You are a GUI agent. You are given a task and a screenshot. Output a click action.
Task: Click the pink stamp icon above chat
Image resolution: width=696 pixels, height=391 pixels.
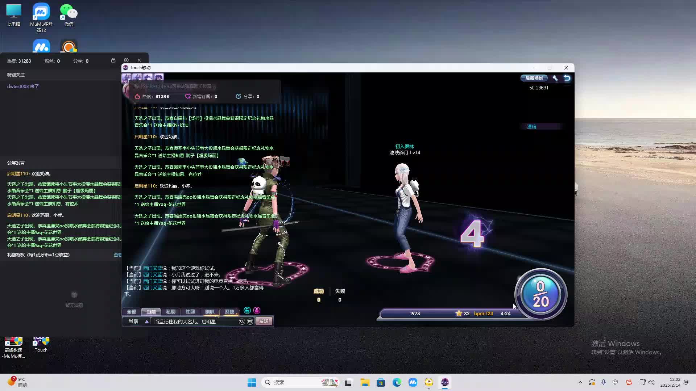[x=257, y=311]
